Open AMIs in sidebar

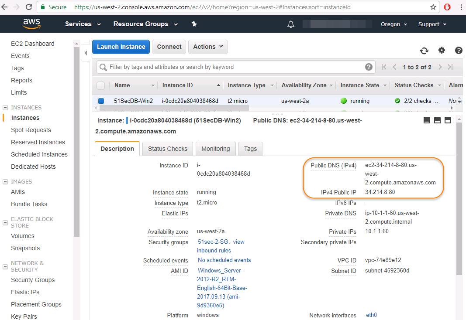[18, 192]
